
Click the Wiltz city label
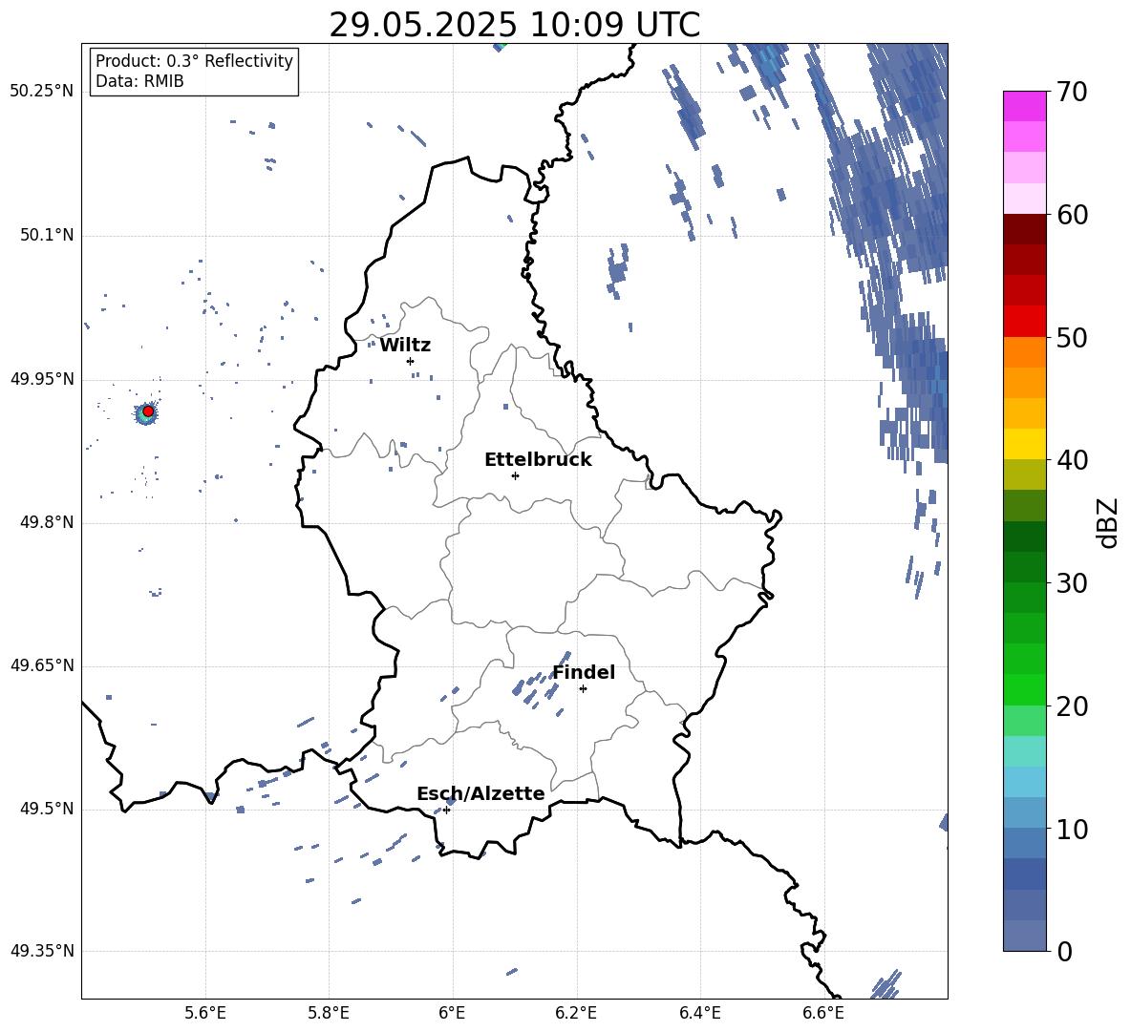(x=405, y=346)
